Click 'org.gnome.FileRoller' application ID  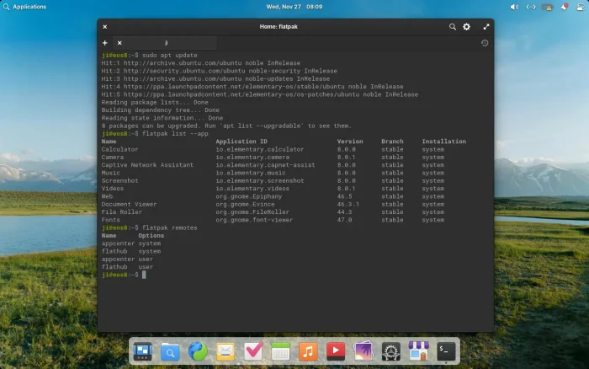click(252, 212)
